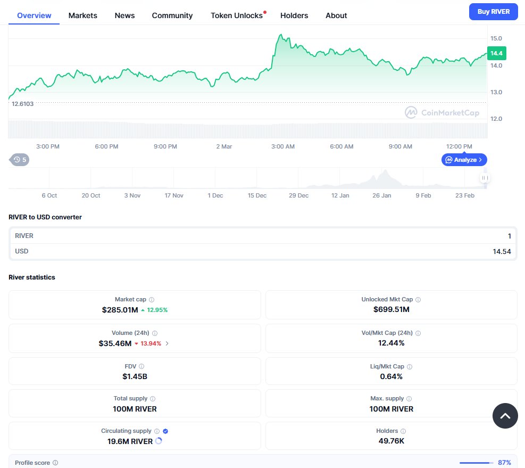Screen dimensions: 525x468
Task: Open the News tab
Action: pos(124,15)
